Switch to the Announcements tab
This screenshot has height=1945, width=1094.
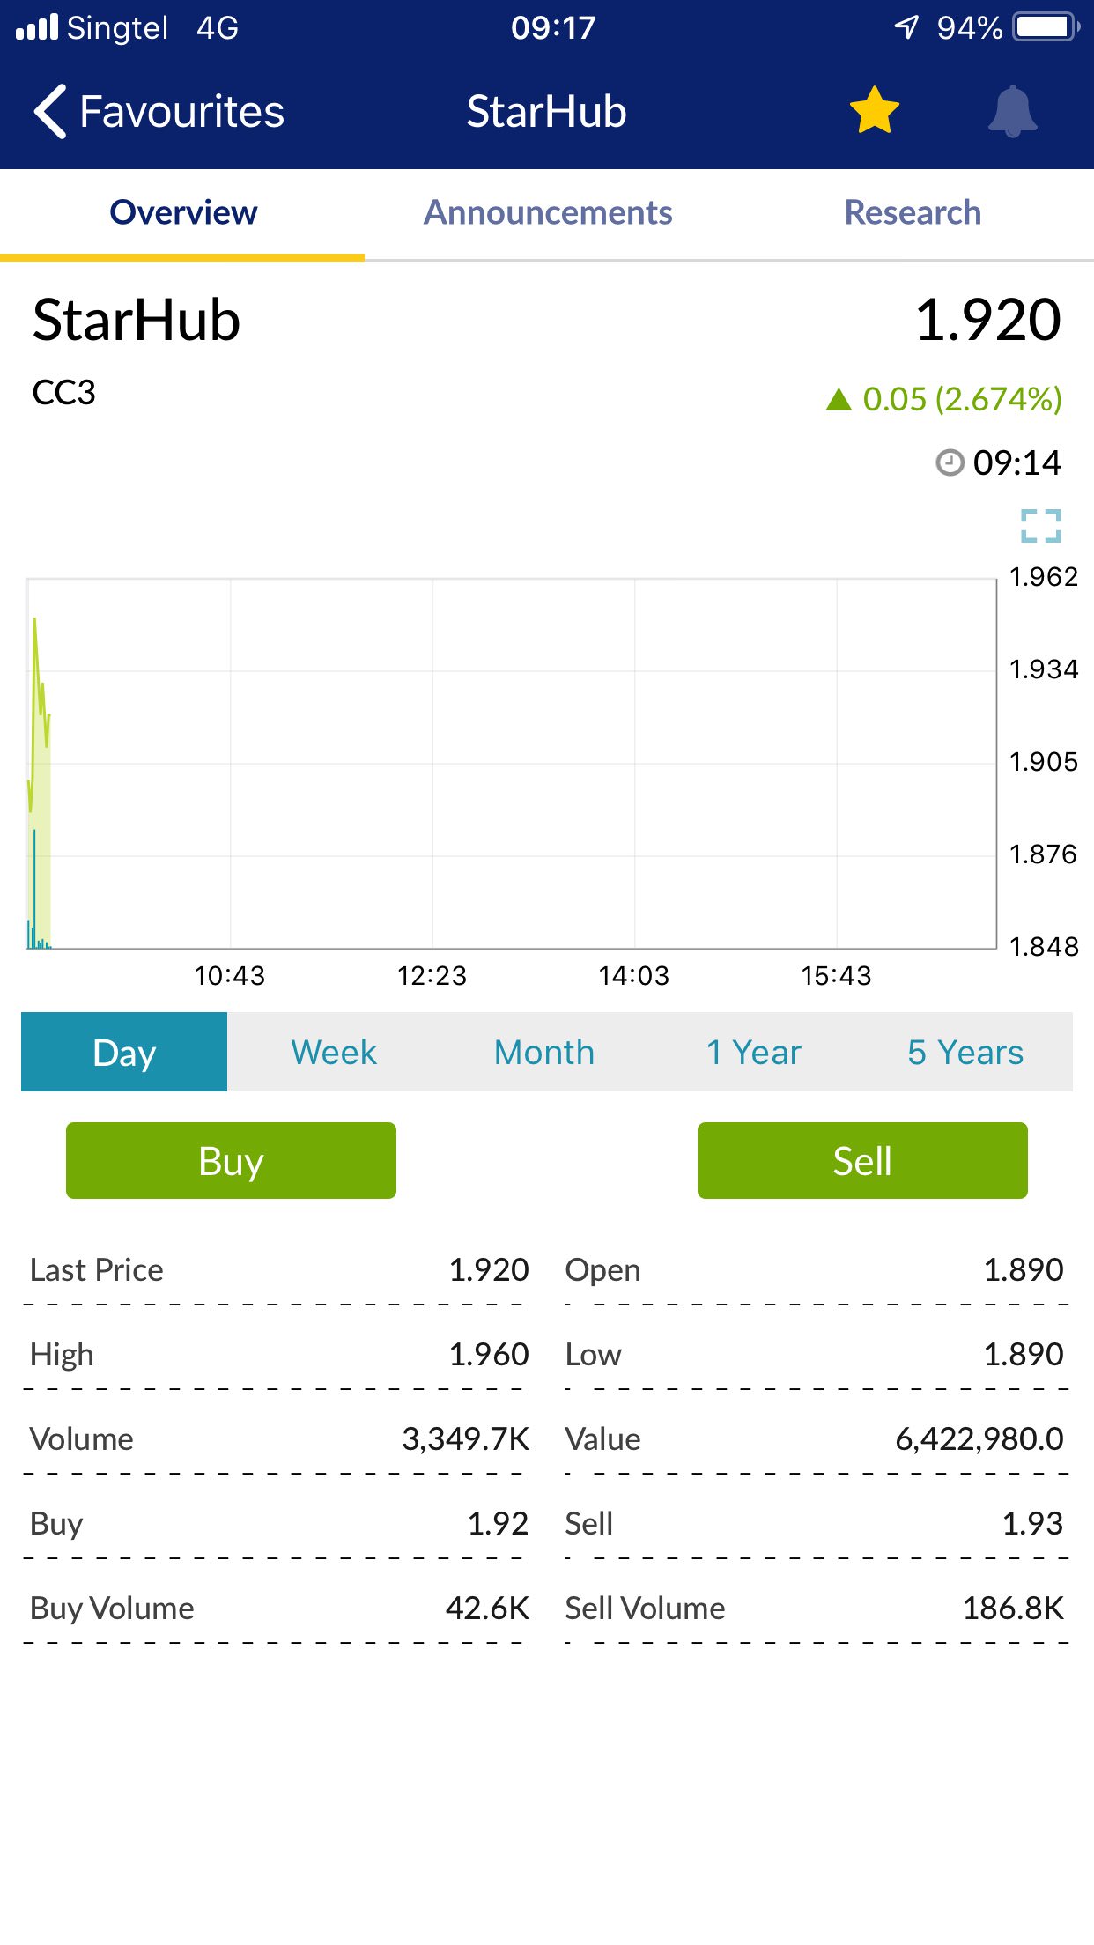click(548, 212)
